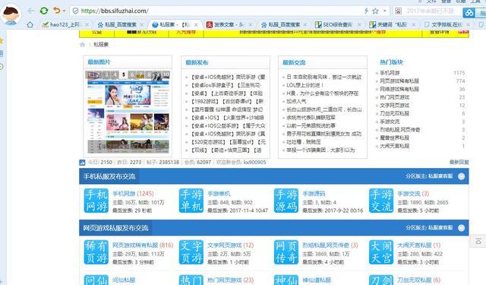Click the 问仙 board icon
The width and height of the screenshot is (486, 285).
[96, 280]
